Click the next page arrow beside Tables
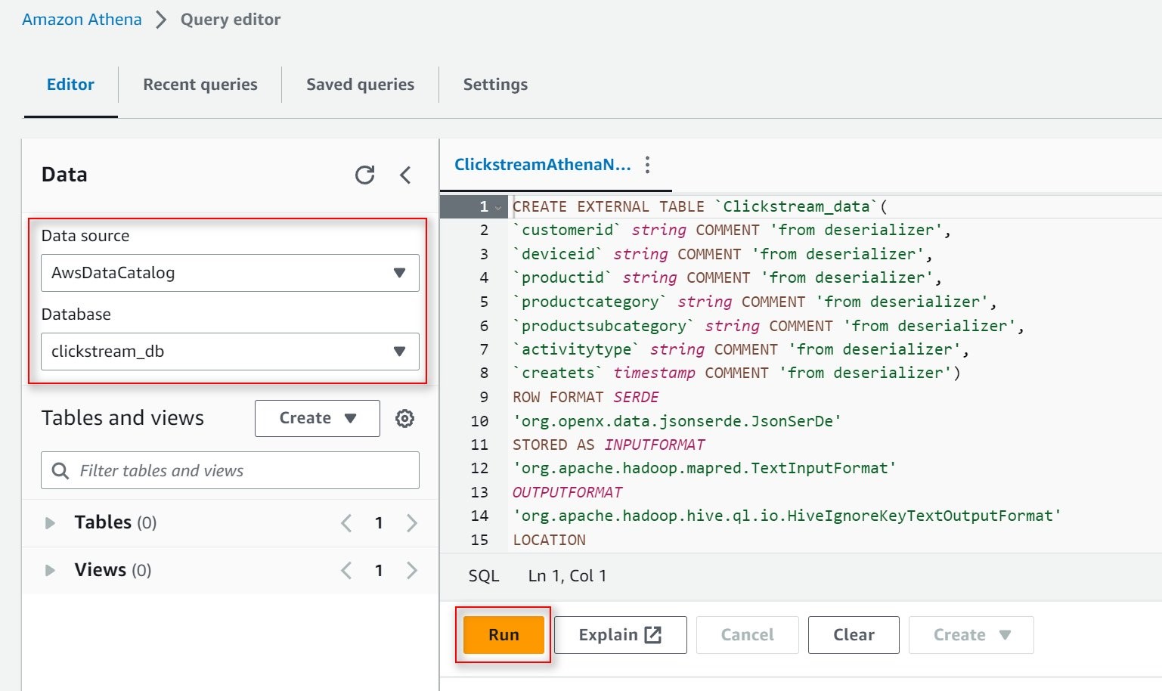 [x=411, y=522]
